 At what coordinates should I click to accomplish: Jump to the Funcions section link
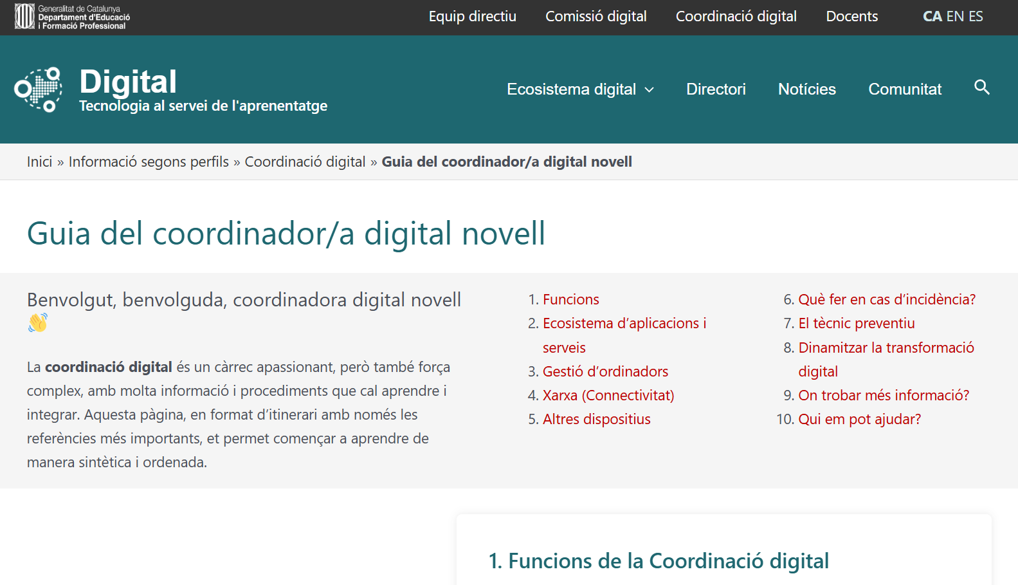click(570, 300)
